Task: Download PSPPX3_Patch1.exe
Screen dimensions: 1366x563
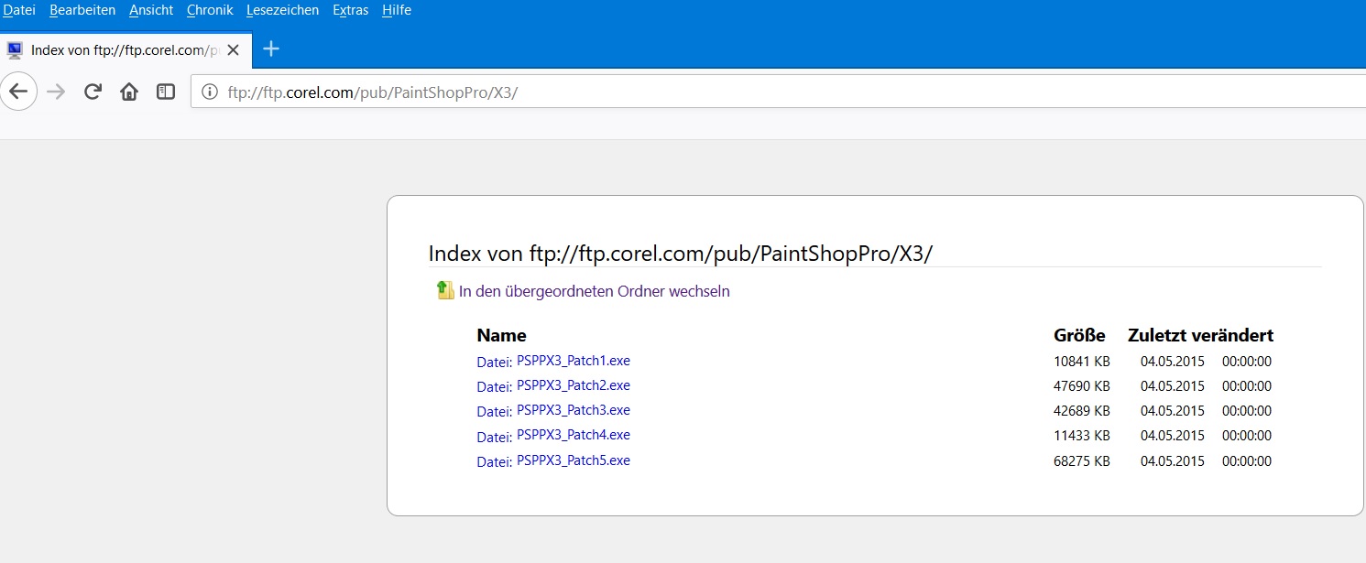Action: click(x=574, y=361)
